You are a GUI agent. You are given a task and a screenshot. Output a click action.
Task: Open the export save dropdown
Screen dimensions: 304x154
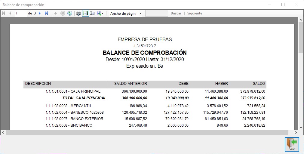tap(100, 13)
